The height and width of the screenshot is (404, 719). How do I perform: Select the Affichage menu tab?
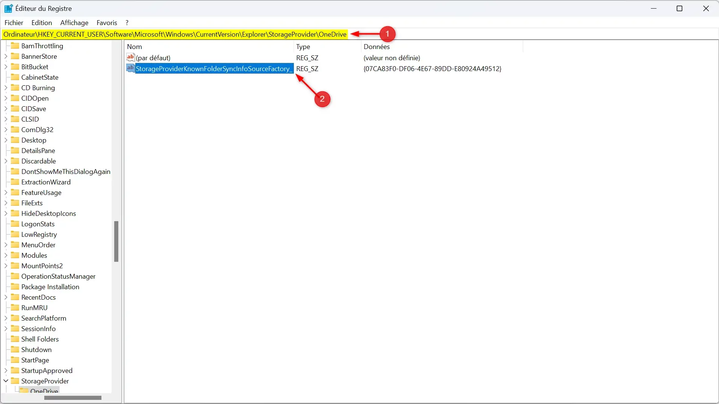pos(74,23)
